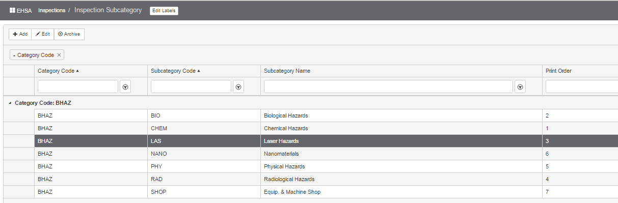Collapse the Category Code: BHAZ group
This screenshot has width=618, height=203.
tap(10, 103)
